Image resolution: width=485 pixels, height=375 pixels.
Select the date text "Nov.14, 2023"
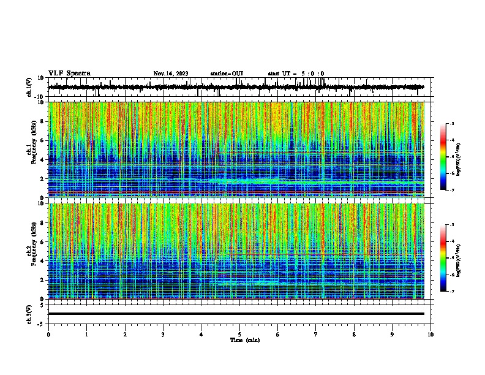[x=171, y=74]
